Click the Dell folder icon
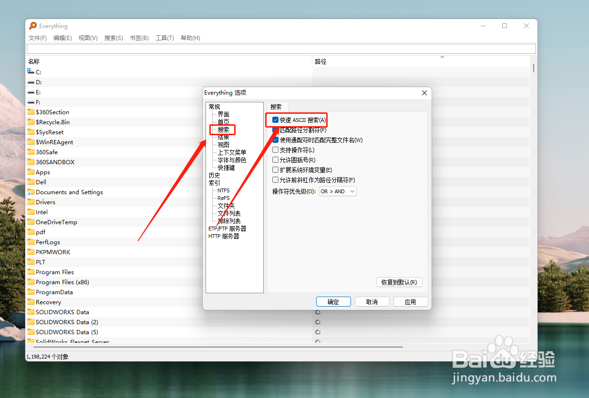Screen dimensions: 589x398 tap(31, 182)
